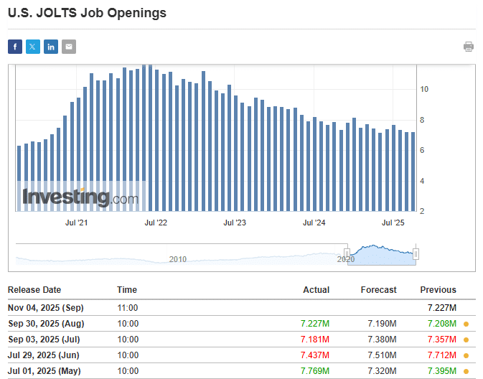Select the Nov 04, 2025 (Sep) release date
This screenshot has width=483, height=379.
(46, 308)
